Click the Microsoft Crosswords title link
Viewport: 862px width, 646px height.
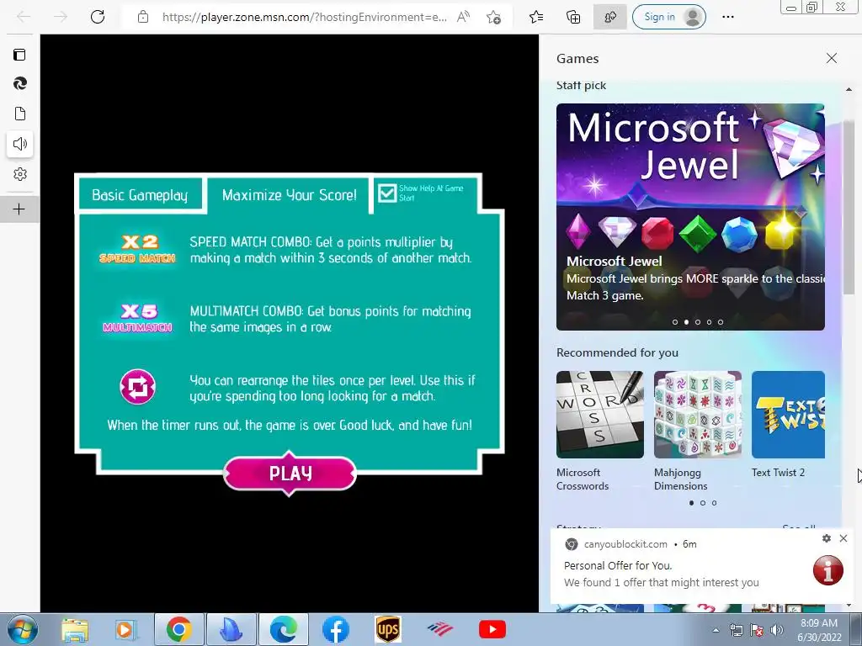click(583, 479)
